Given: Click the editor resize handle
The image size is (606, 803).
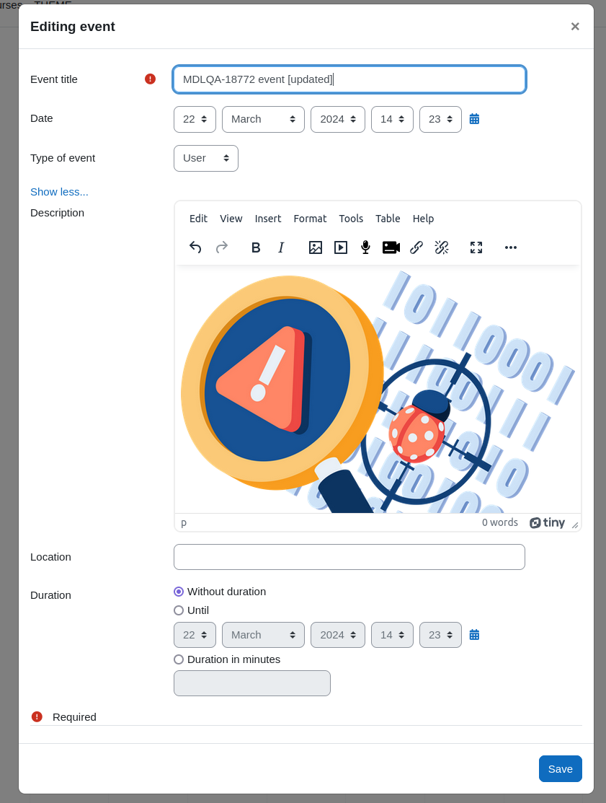Looking at the screenshot, I should pyautogui.click(x=575, y=525).
